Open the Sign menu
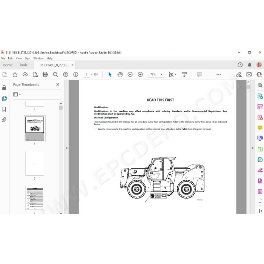Viewport: 264px width, 264px height. (x=28, y=58)
